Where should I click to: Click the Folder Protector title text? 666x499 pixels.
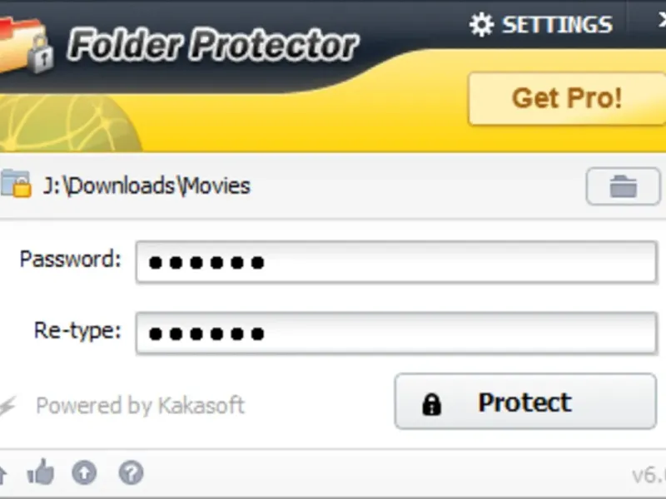pyautogui.click(x=213, y=44)
